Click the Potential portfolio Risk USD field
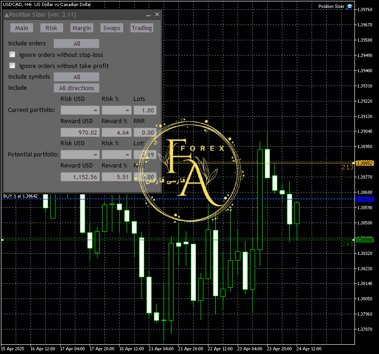This screenshot has width=379, height=354. pos(80,155)
